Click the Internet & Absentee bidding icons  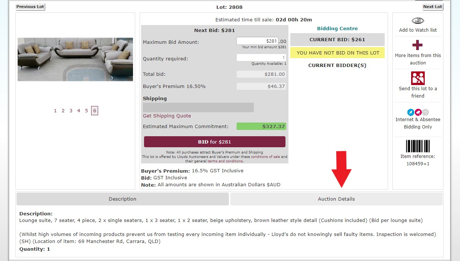(x=418, y=112)
